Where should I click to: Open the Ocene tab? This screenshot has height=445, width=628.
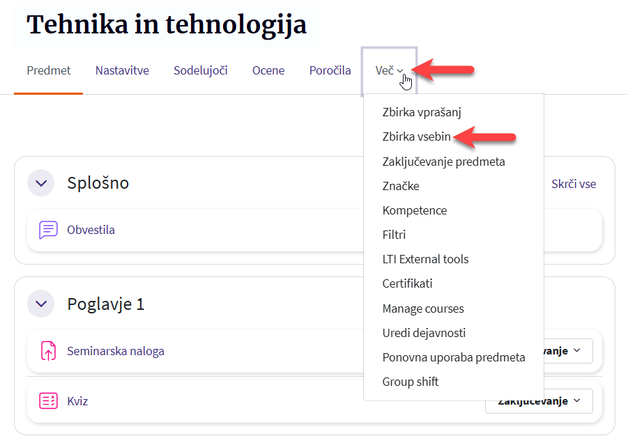point(268,70)
